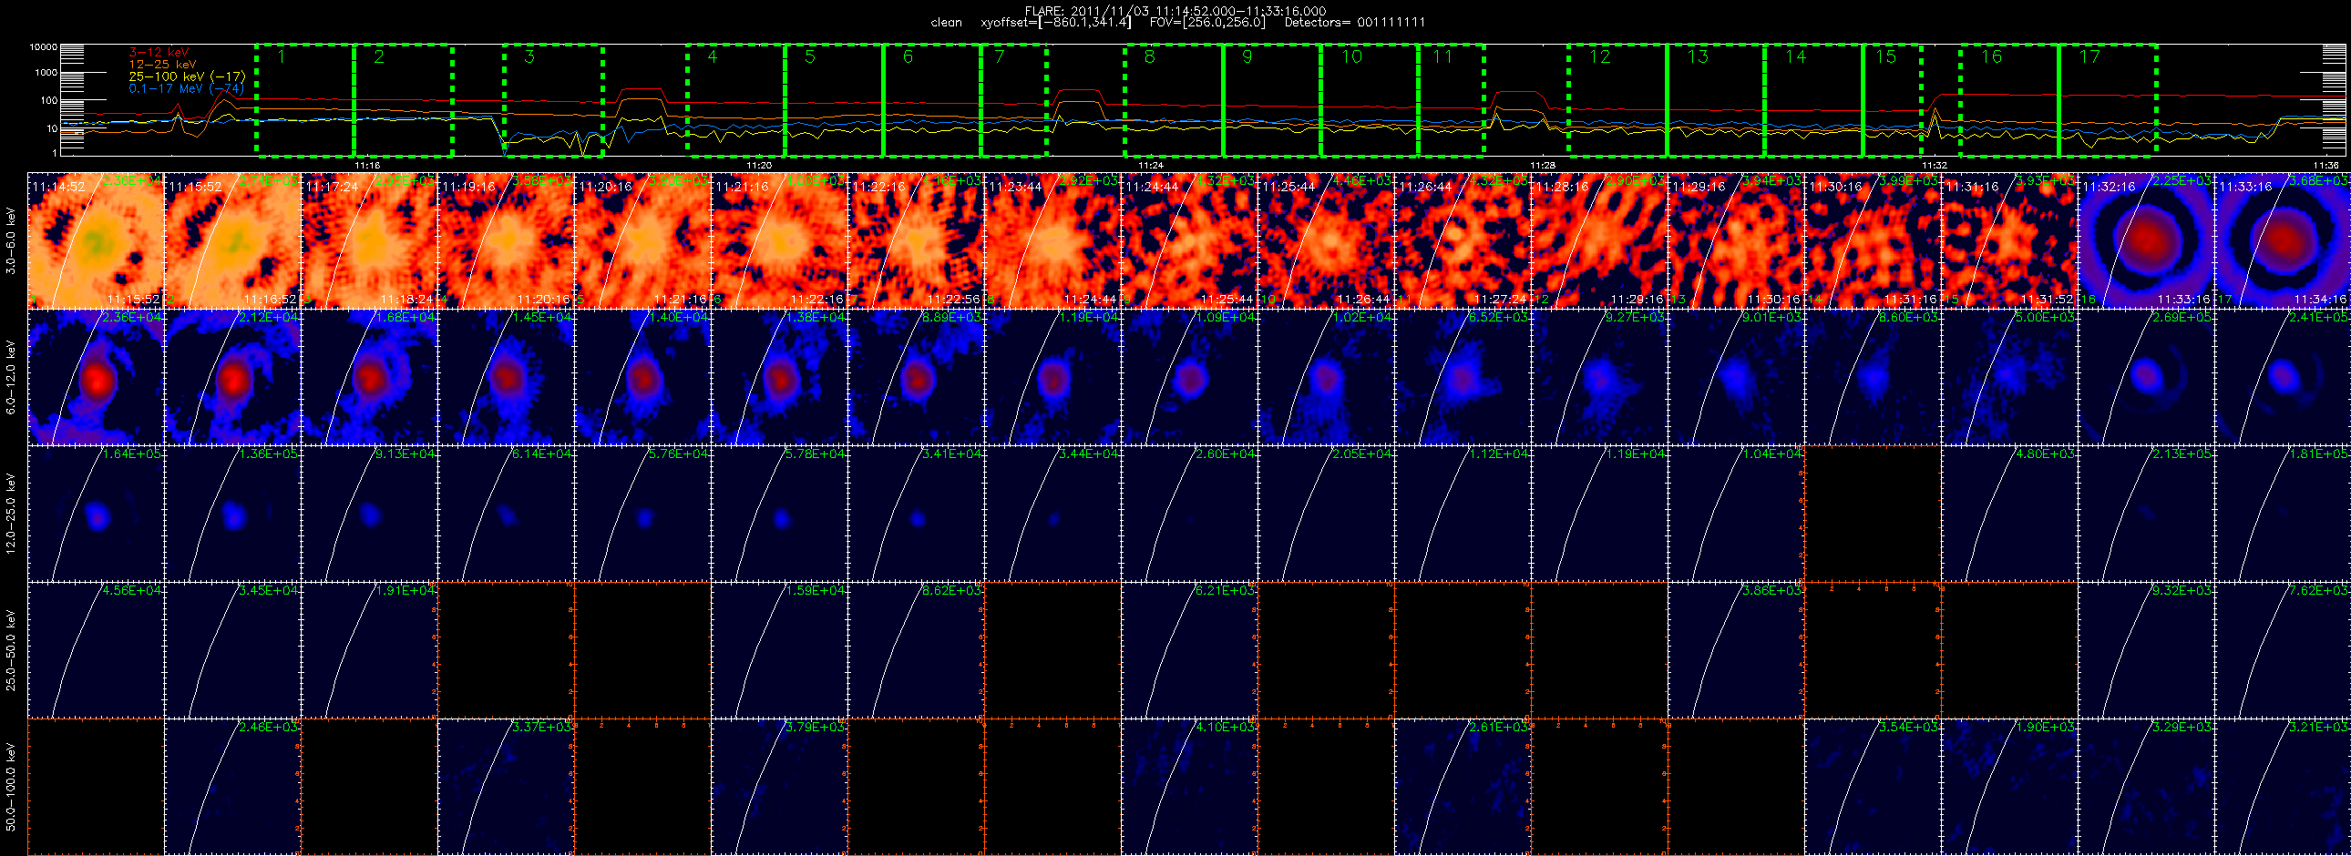Select interval 5 label in the light curve plot
2351x856 pixels.
(809, 57)
